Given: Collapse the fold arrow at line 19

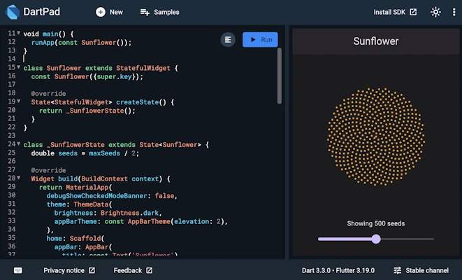Looking at the screenshot, I should [x=19, y=101].
